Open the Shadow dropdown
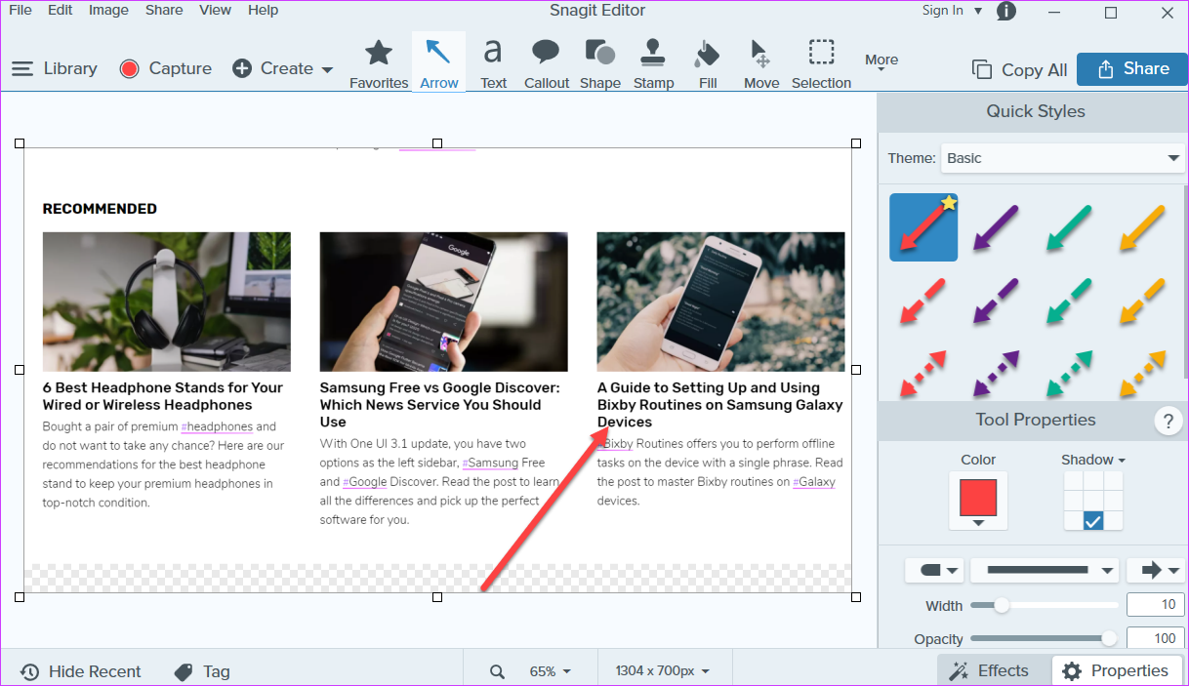 (1093, 460)
